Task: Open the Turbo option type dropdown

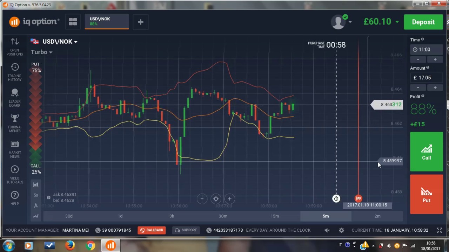Action: [x=41, y=52]
